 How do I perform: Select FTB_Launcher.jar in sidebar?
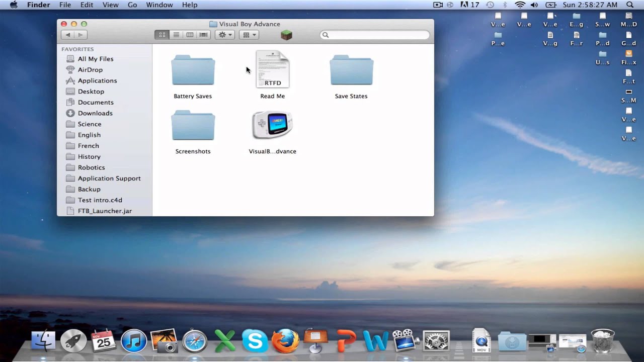click(x=105, y=211)
